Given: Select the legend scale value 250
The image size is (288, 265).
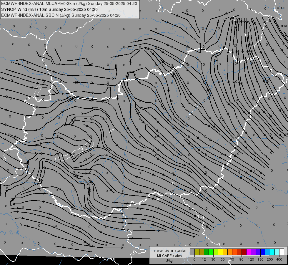Looking at the screenshot, I should coord(270,259).
